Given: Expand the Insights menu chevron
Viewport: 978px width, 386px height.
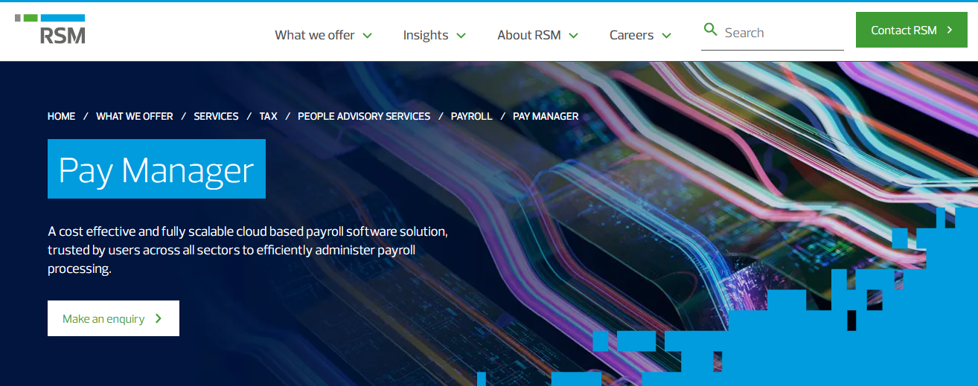Looking at the screenshot, I should [461, 35].
